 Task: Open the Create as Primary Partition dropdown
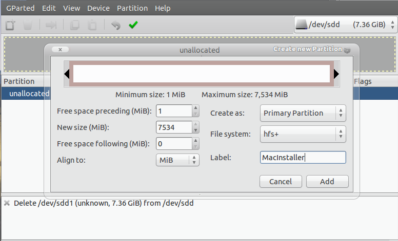(303, 113)
